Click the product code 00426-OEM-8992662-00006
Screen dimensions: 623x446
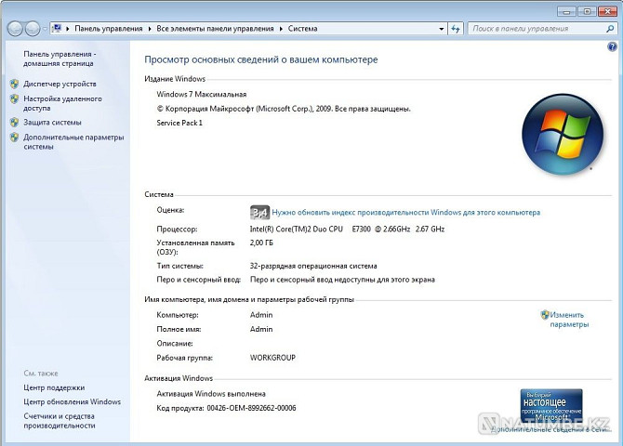tap(251, 408)
